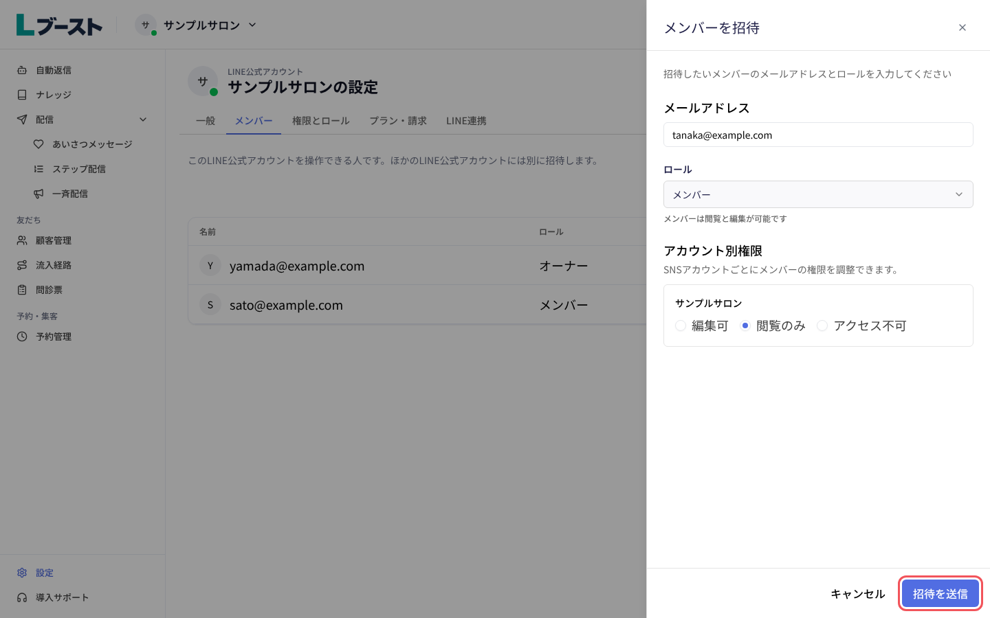Screen dimensions: 990x618
Task: Click the yamada@example.com member name
Action: click(x=297, y=266)
